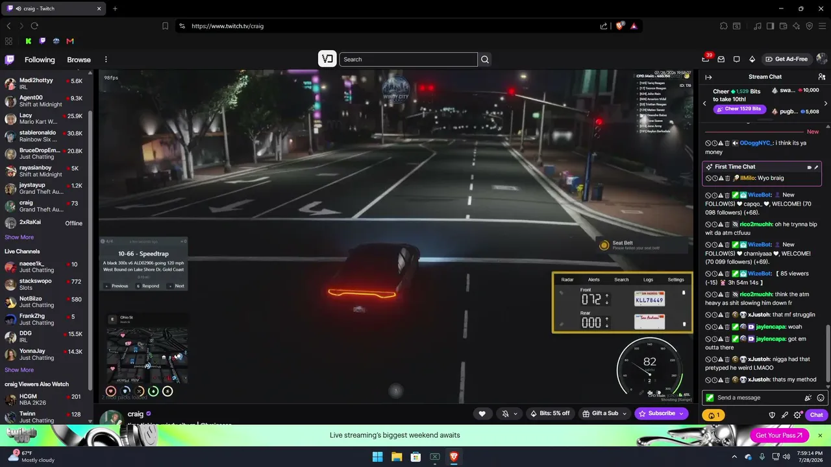The width and height of the screenshot is (831, 467).
Task: Open the Twitch inbox notifications icon
Action: [721, 59]
